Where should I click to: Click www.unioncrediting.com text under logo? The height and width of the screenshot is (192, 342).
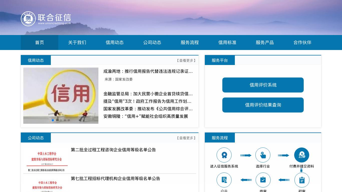(x=54, y=23)
